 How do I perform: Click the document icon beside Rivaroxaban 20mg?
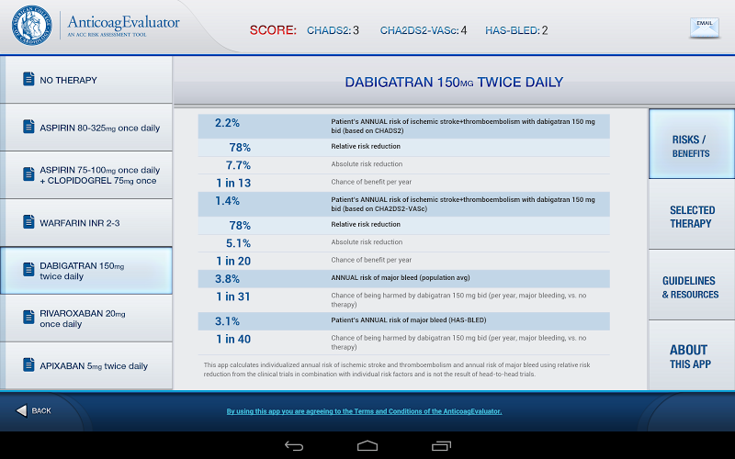tap(28, 318)
